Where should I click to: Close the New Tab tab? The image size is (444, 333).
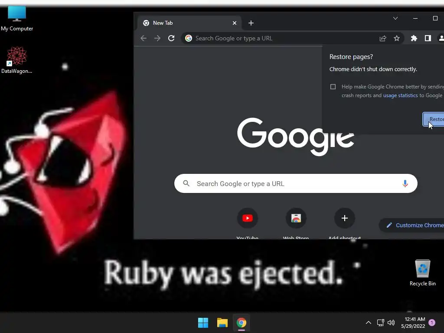tap(235, 23)
